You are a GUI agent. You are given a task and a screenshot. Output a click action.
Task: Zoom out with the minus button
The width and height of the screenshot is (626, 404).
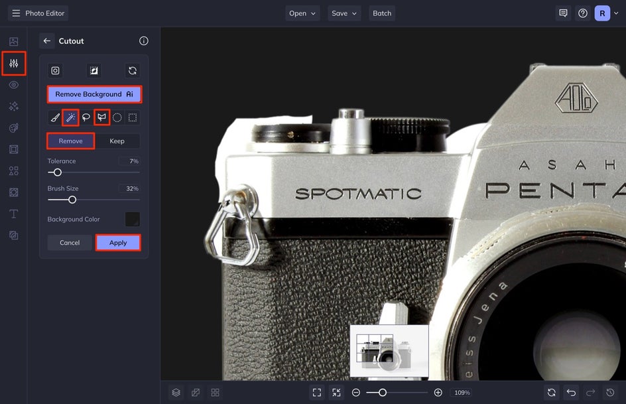tap(356, 393)
